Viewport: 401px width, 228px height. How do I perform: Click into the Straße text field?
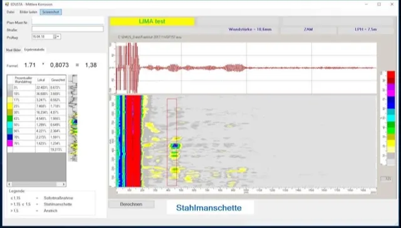[x=68, y=29]
